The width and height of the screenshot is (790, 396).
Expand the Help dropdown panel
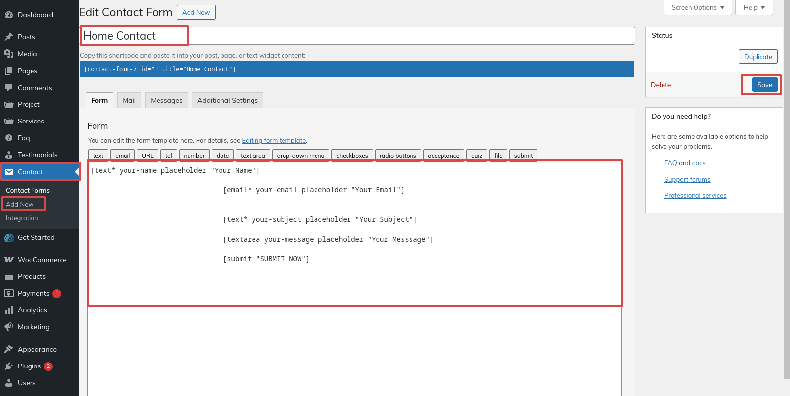click(754, 8)
